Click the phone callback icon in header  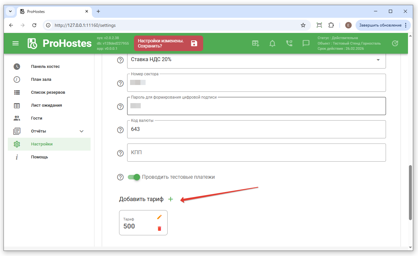tap(289, 43)
